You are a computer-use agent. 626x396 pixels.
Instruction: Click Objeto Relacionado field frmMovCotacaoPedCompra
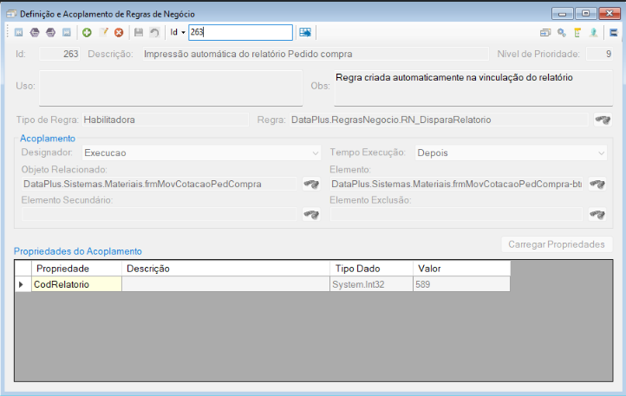pos(160,184)
